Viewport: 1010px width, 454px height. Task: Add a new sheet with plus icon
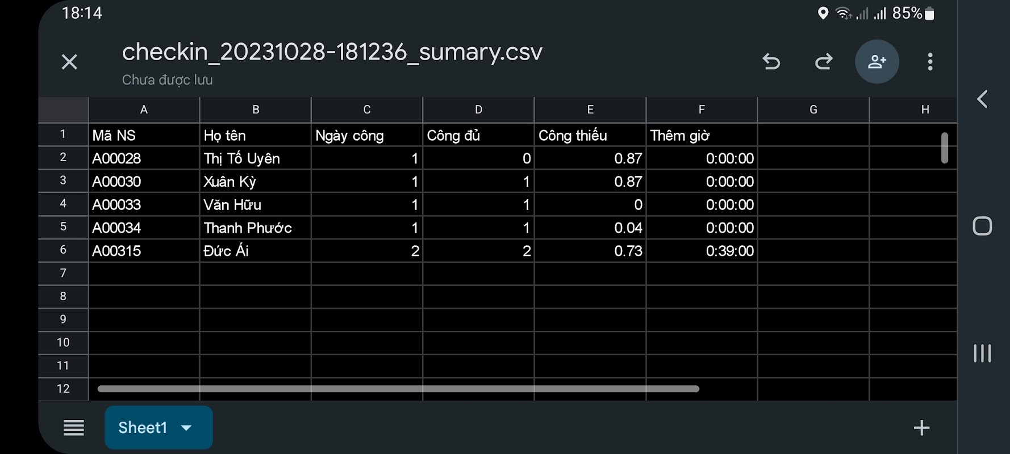pos(921,427)
